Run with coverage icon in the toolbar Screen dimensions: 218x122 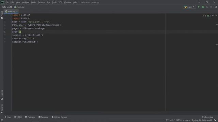click(x=207, y=7)
